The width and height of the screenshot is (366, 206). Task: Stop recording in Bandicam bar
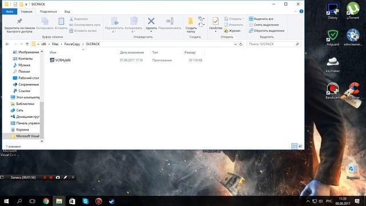point(51,177)
